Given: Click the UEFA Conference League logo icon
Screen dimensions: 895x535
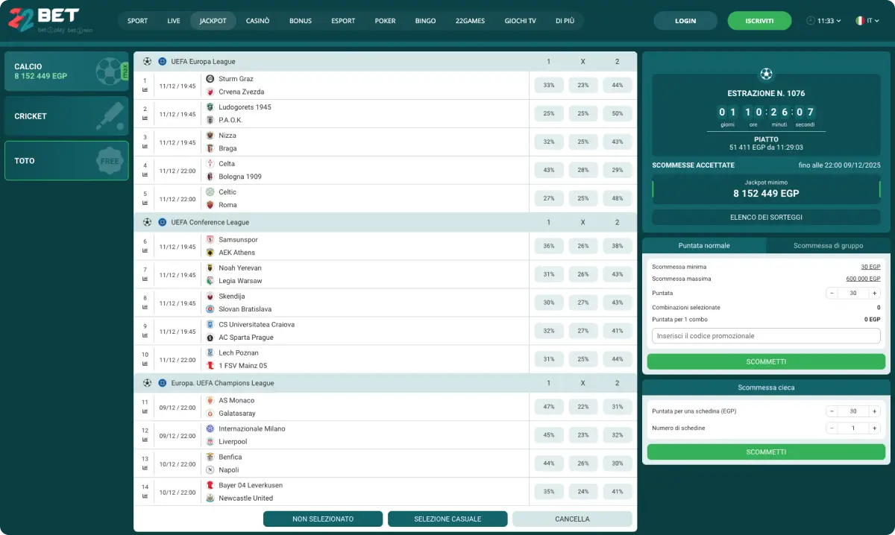Looking at the screenshot, I should [163, 221].
